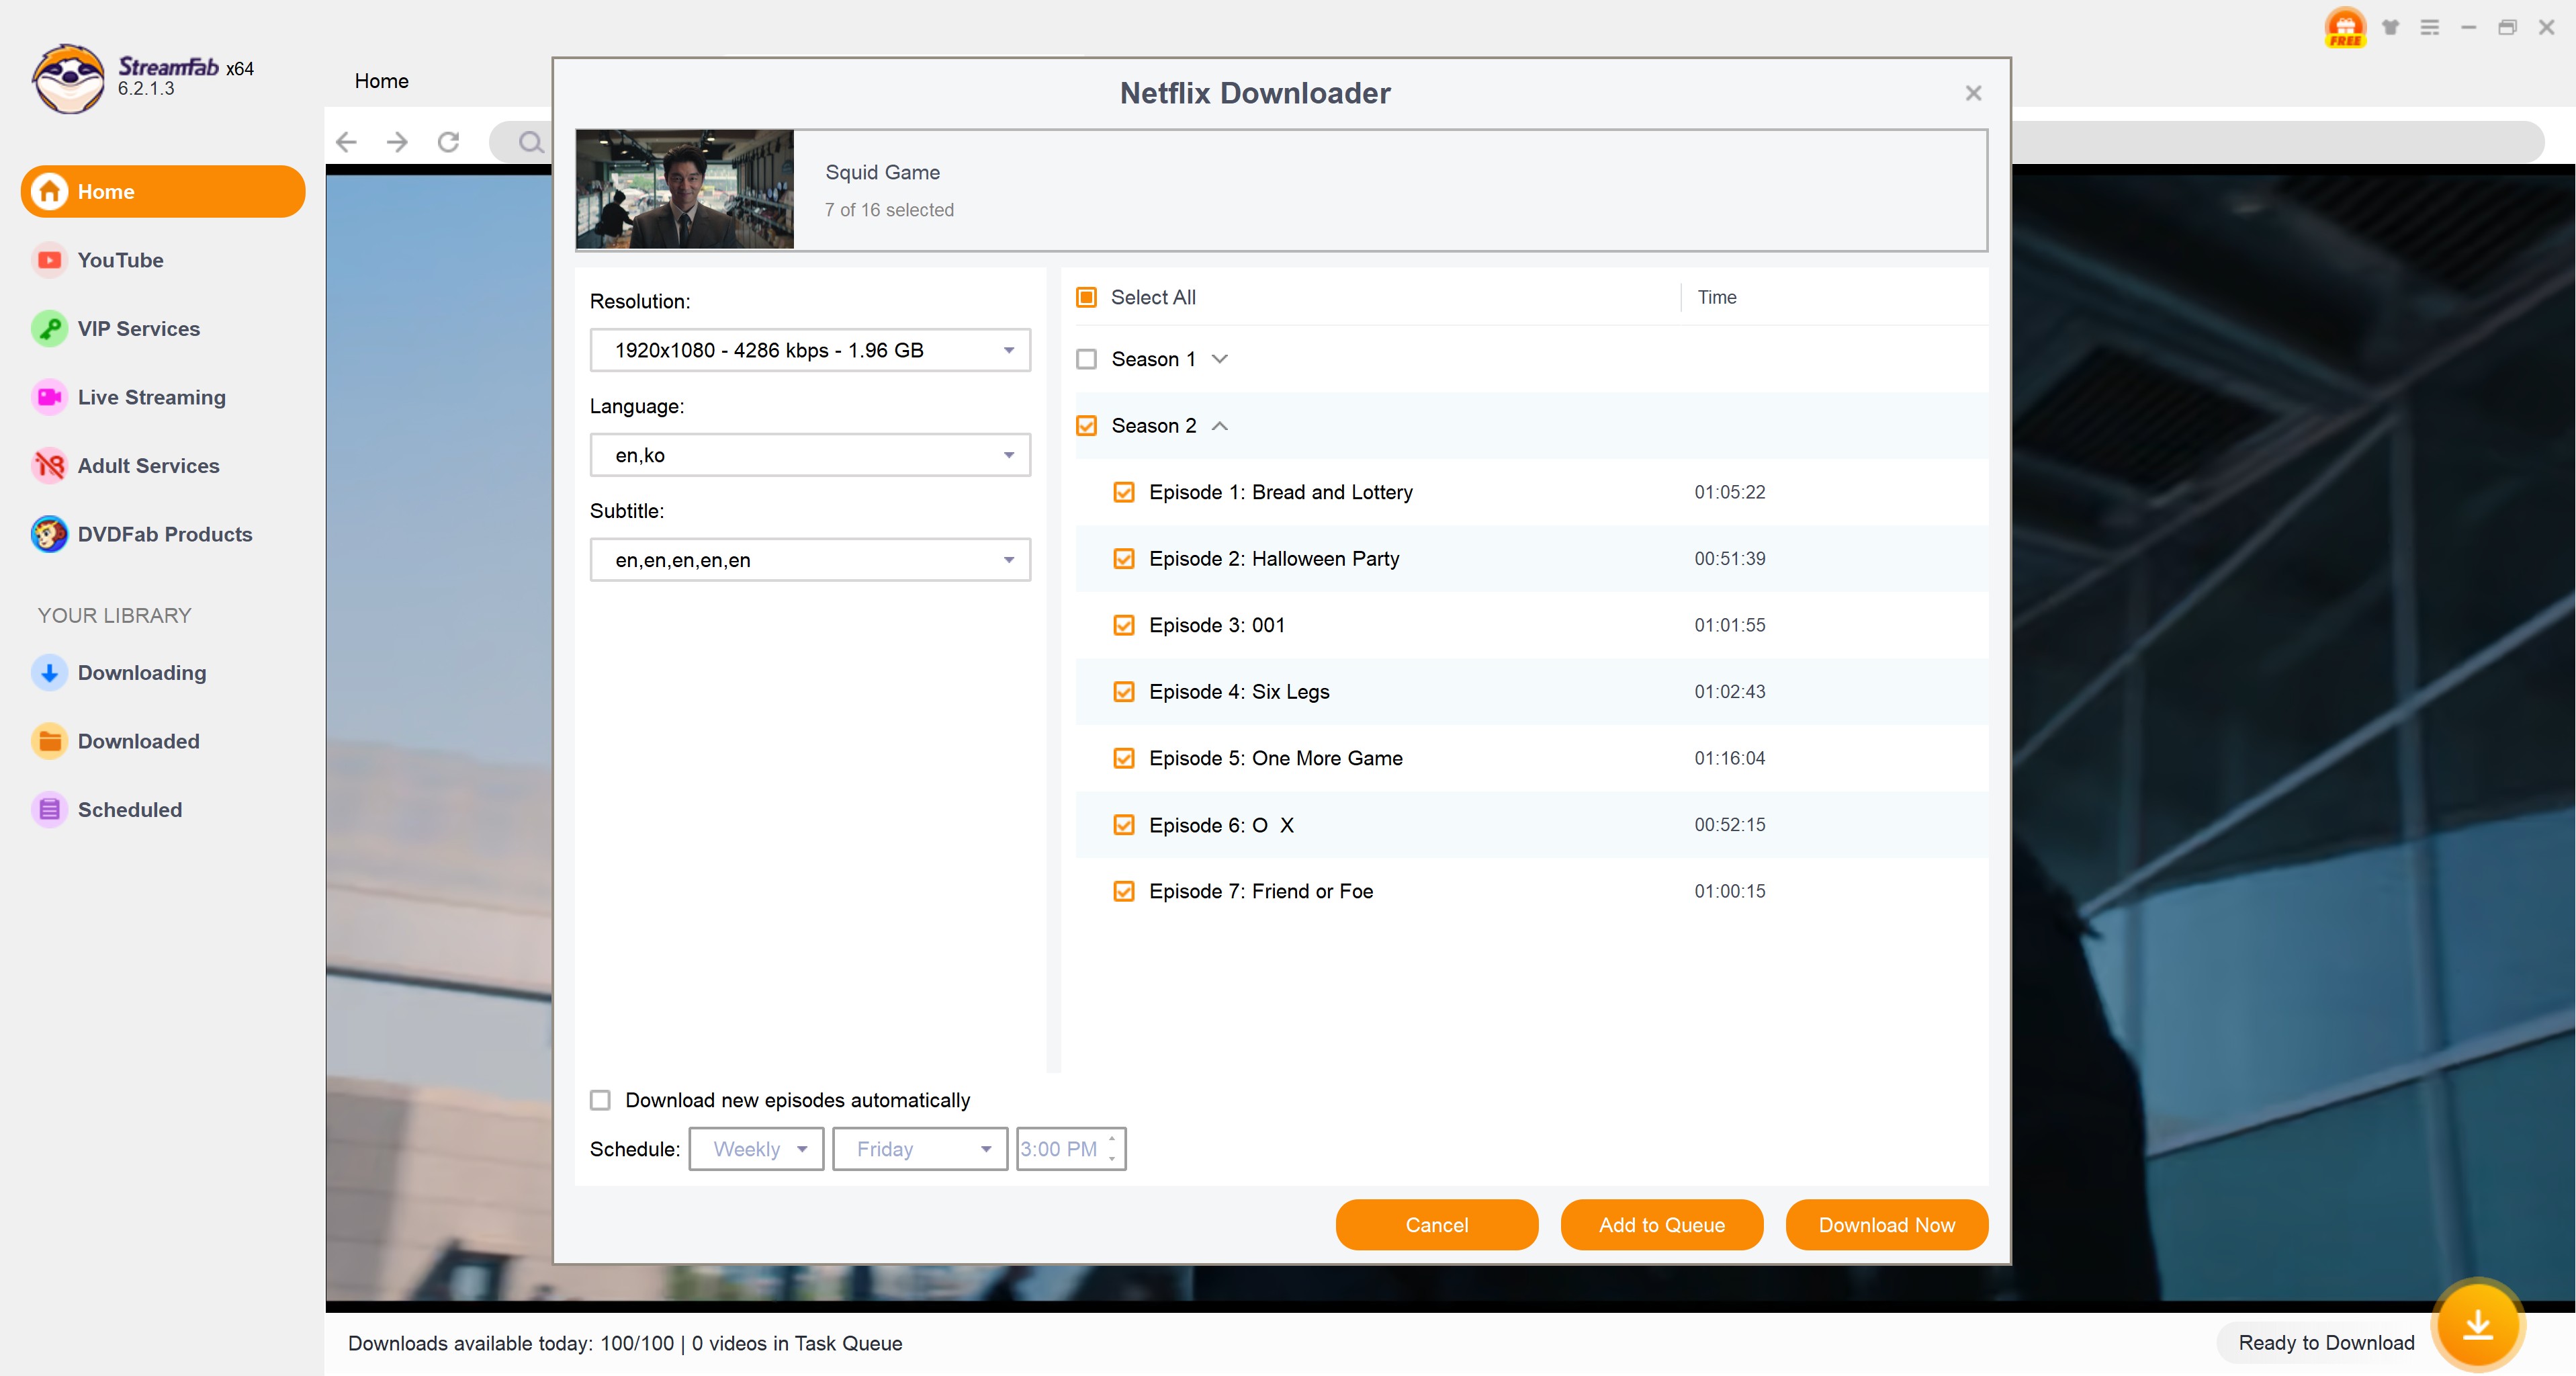Uncheck Episode 3: 001
Viewport: 2576px width, 1376px height.
(x=1124, y=625)
